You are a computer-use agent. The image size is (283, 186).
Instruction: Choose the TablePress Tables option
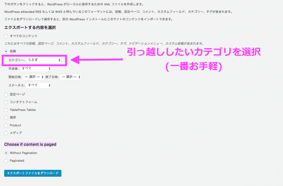[6, 110]
